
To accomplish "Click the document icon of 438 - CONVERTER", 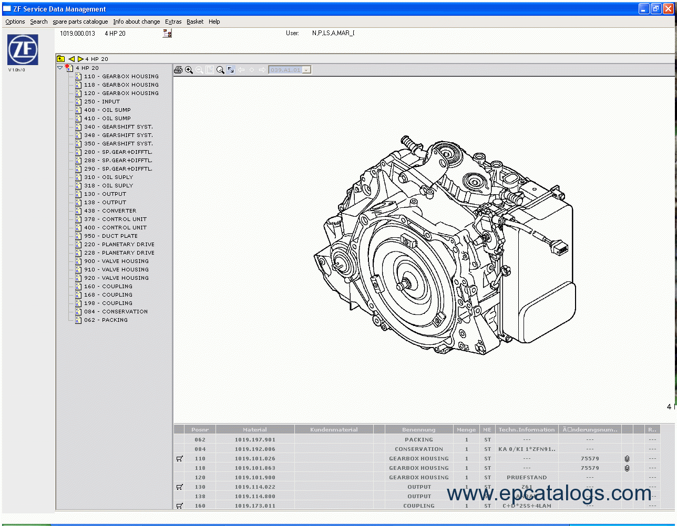I will coord(78,211).
